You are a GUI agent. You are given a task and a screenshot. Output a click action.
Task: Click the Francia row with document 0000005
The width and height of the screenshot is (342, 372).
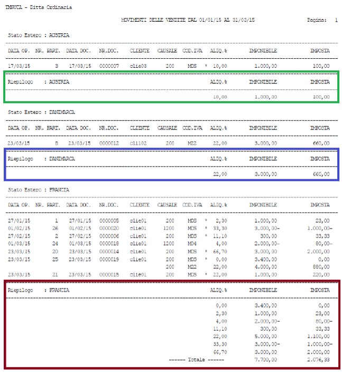pyautogui.click(x=169, y=221)
